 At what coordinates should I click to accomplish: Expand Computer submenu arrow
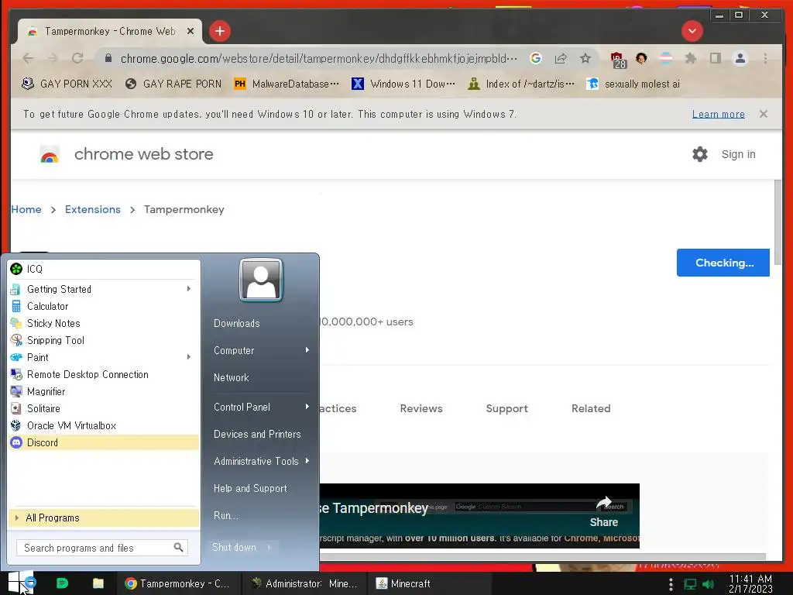(307, 349)
